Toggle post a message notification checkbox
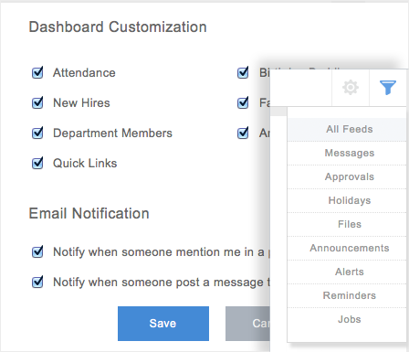 (37, 282)
